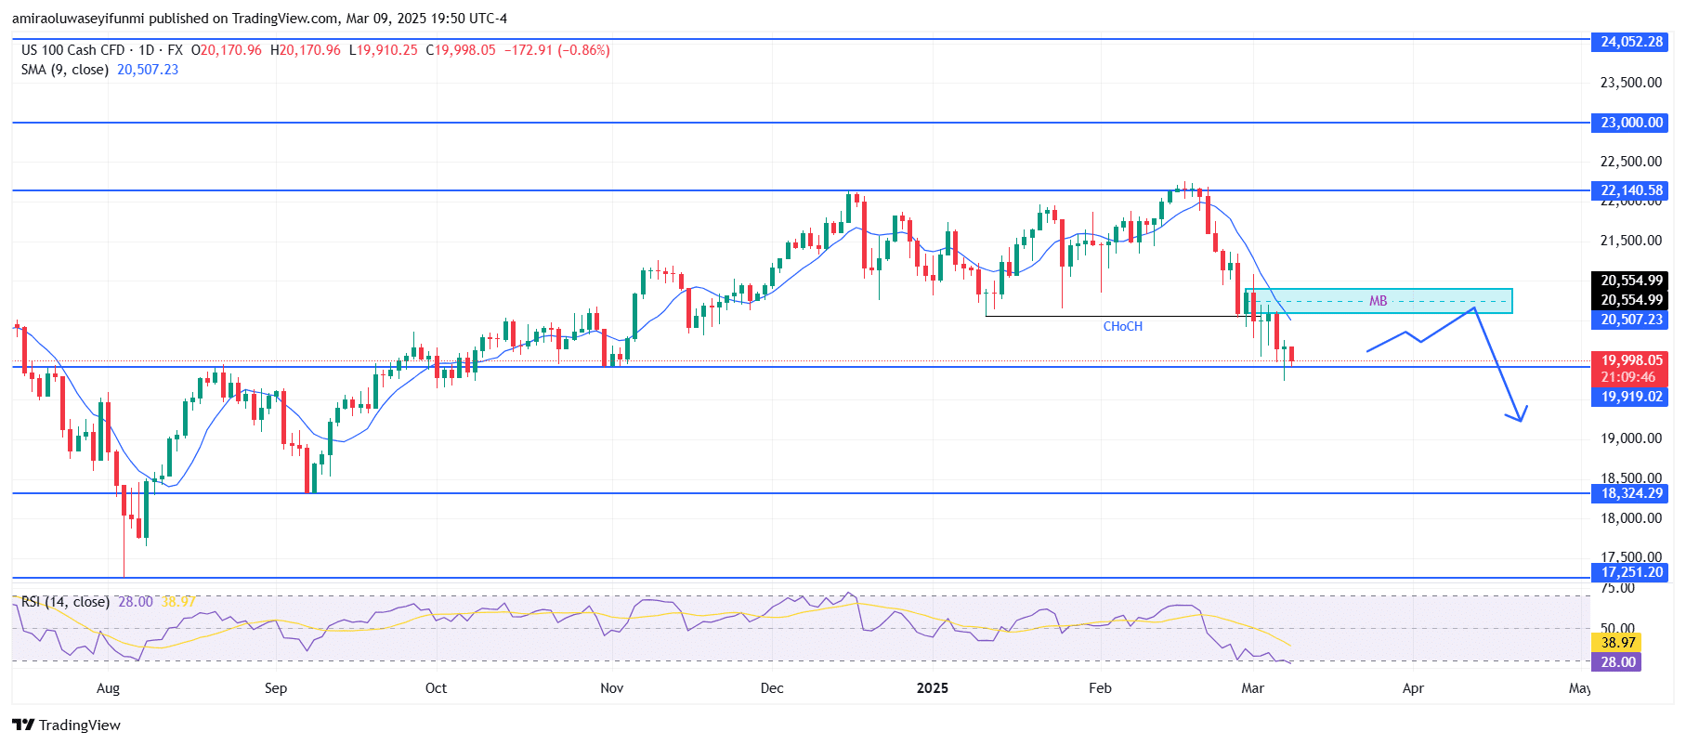Click the Oct label on time axis
This screenshot has width=1686, height=745.
point(436,688)
